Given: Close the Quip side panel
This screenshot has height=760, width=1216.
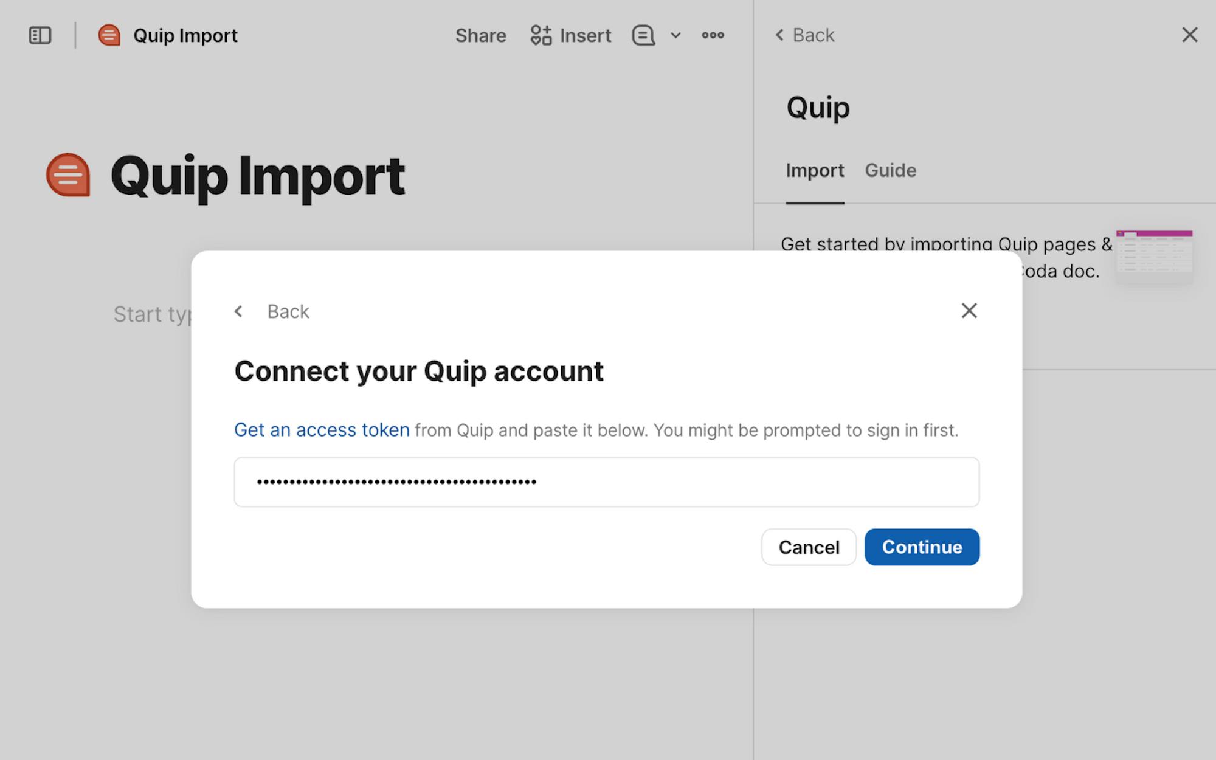Looking at the screenshot, I should [1189, 35].
